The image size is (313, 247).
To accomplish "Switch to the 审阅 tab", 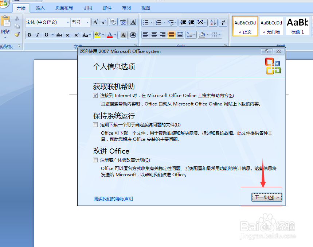I will pos(126,8).
